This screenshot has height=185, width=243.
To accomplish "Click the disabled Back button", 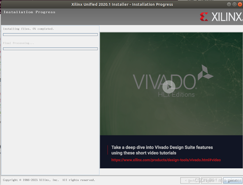I will (x=190, y=180).
